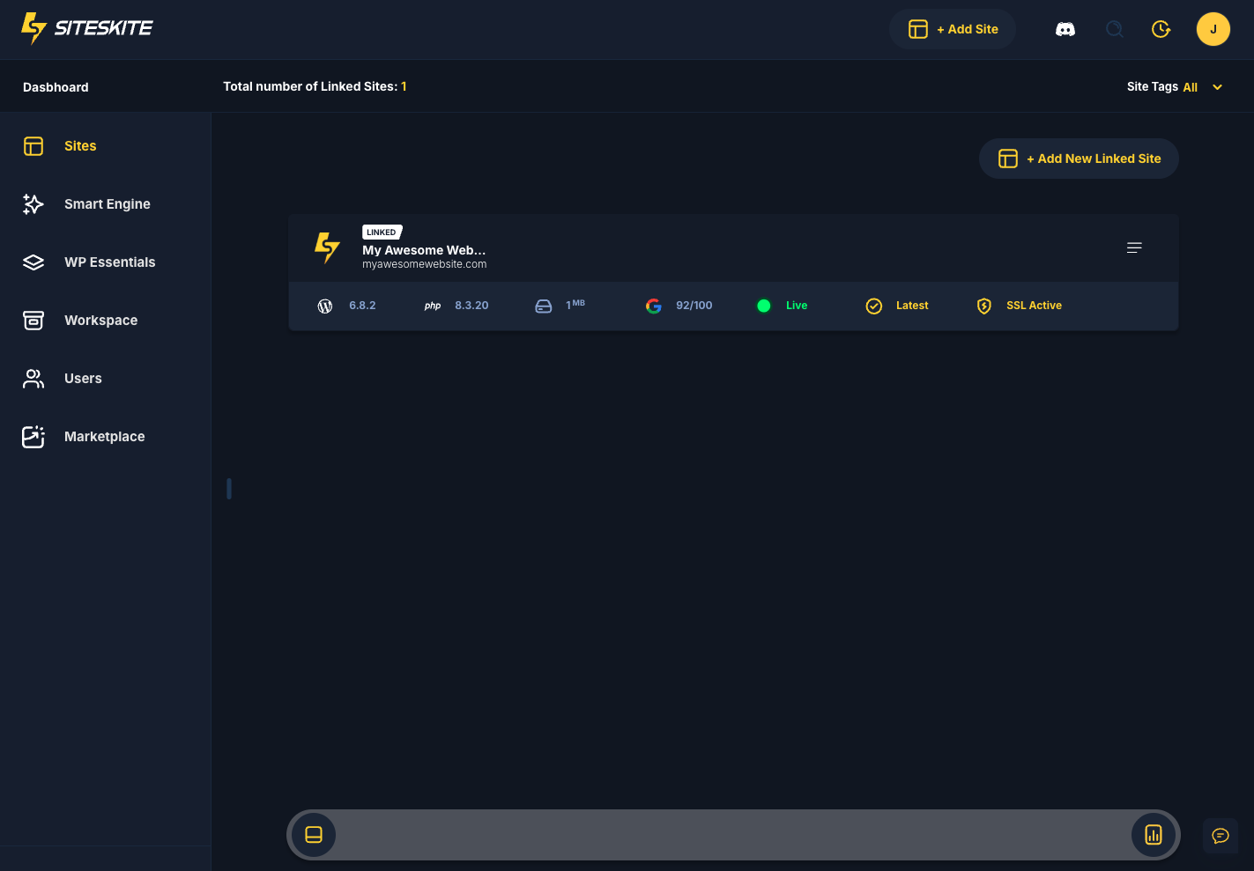Select Marketplace in the sidebar
Screen dimensions: 1254x871
point(104,437)
